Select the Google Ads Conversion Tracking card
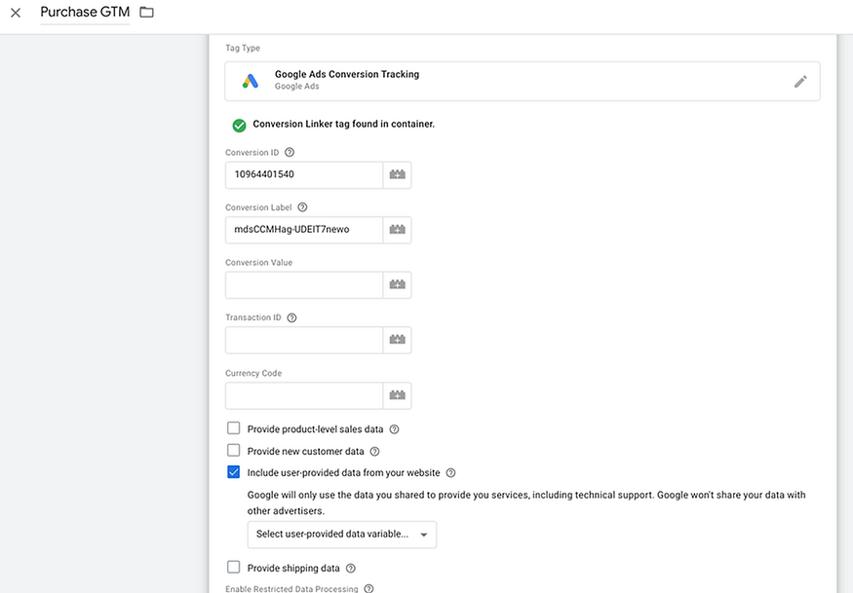The height and width of the screenshot is (593, 853). click(523, 81)
